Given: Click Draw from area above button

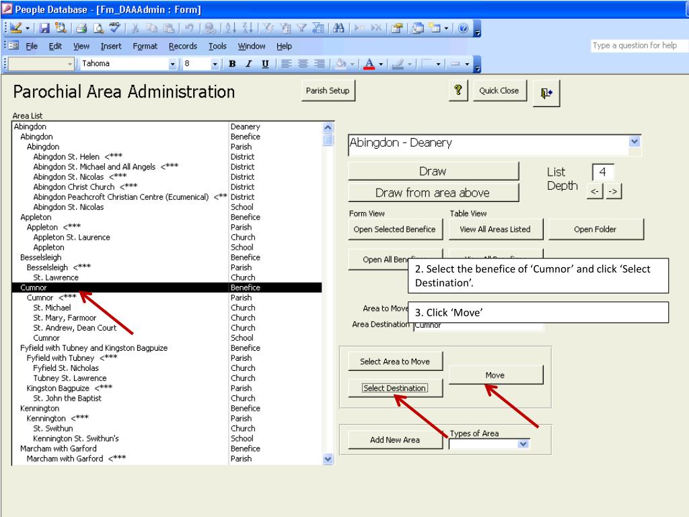Looking at the screenshot, I should (433, 193).
